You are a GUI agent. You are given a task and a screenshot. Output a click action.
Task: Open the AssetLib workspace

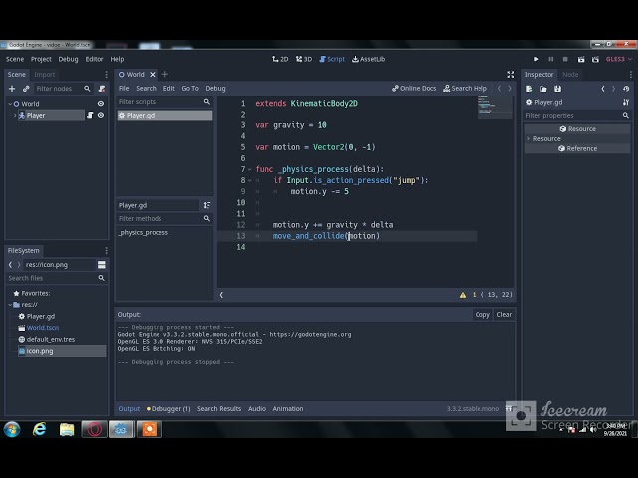(368, 59)
